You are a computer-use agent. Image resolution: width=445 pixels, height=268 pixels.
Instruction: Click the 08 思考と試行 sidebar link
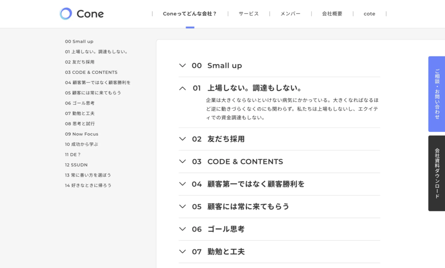click(80, 124)
